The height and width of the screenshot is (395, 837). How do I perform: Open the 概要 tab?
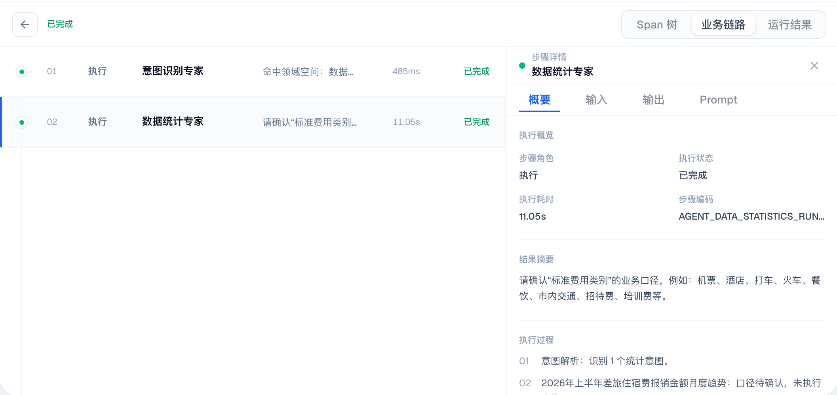click(x=539, y=100)
